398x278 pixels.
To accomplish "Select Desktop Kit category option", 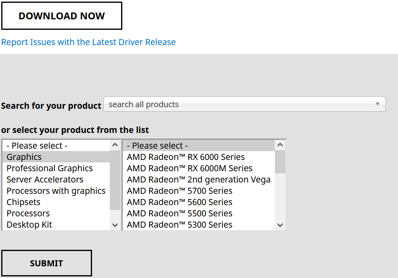I will coord(29,225).
